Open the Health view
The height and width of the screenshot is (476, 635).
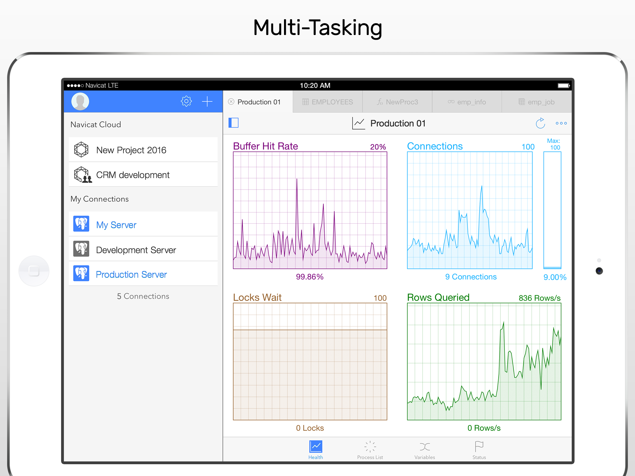point(316,450)
